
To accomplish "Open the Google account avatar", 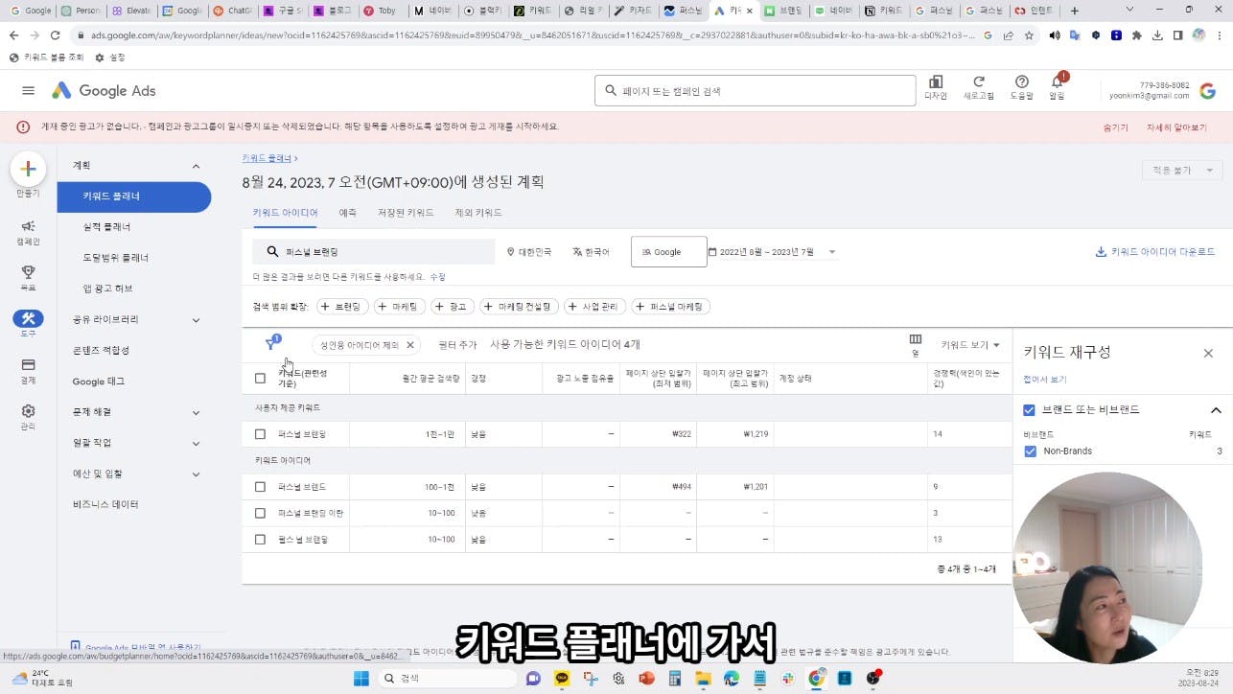I will coord(1208,91).
